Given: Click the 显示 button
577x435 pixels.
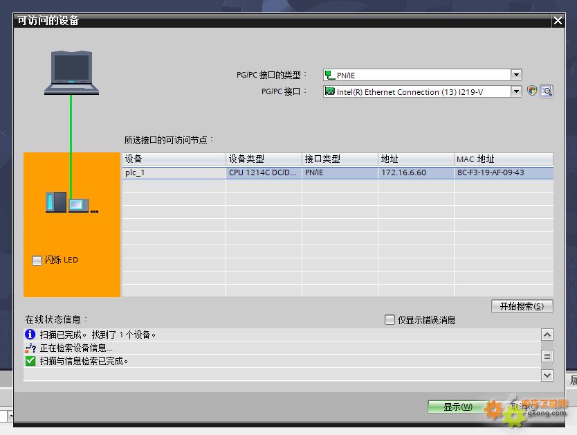Looking at the screenshot, I should [x=458, y=407].
